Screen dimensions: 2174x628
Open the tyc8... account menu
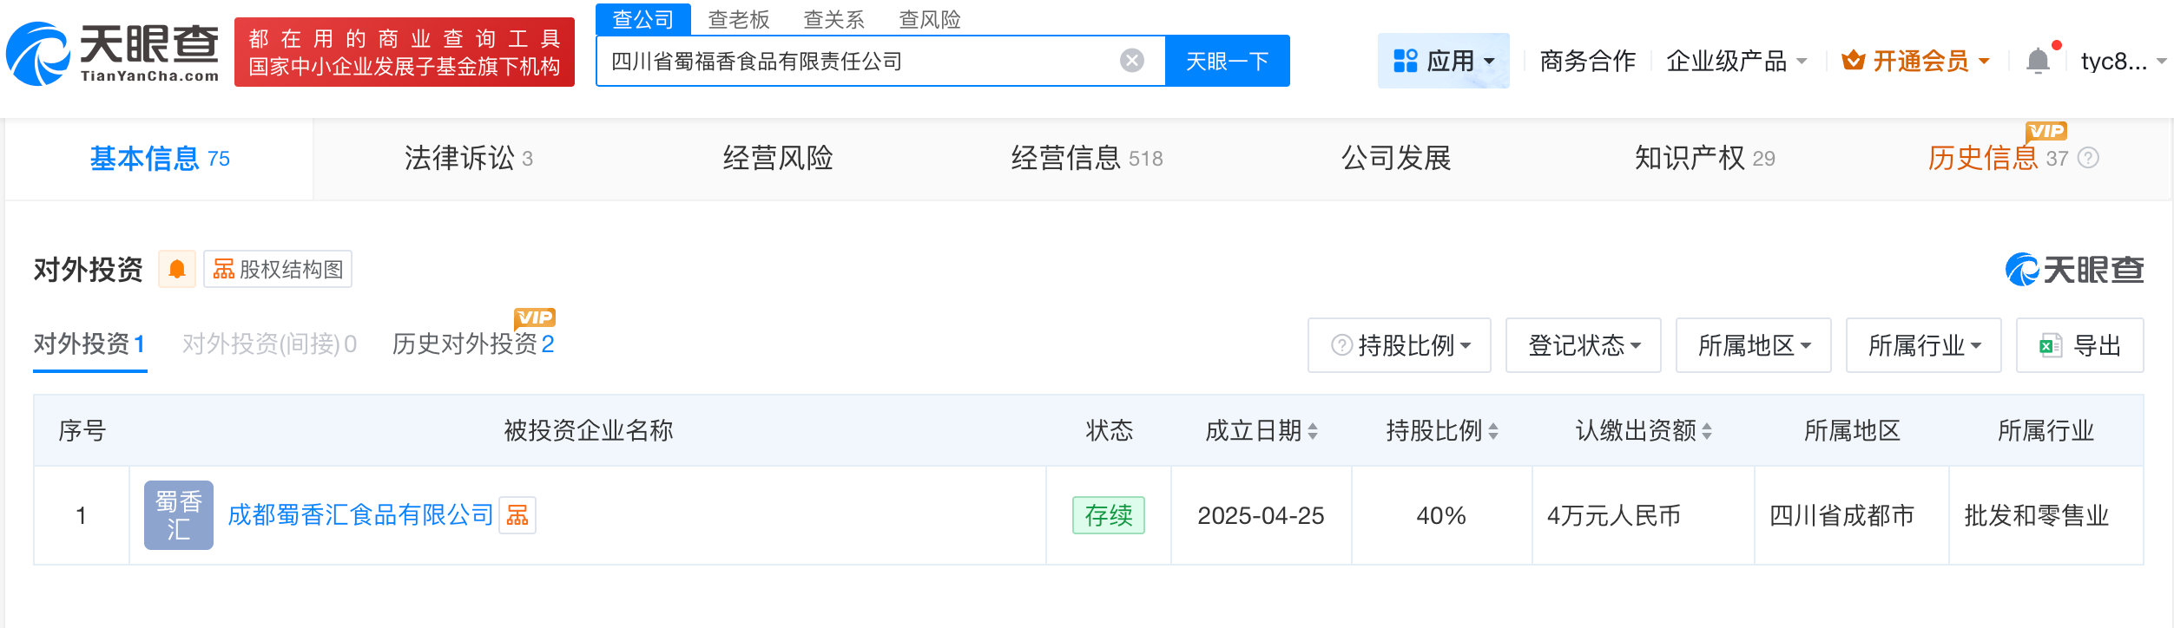point(2124,61)
